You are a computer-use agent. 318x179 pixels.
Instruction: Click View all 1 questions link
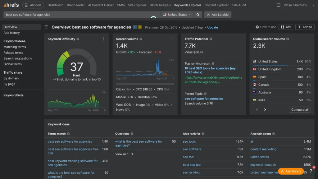pos(124,154)
